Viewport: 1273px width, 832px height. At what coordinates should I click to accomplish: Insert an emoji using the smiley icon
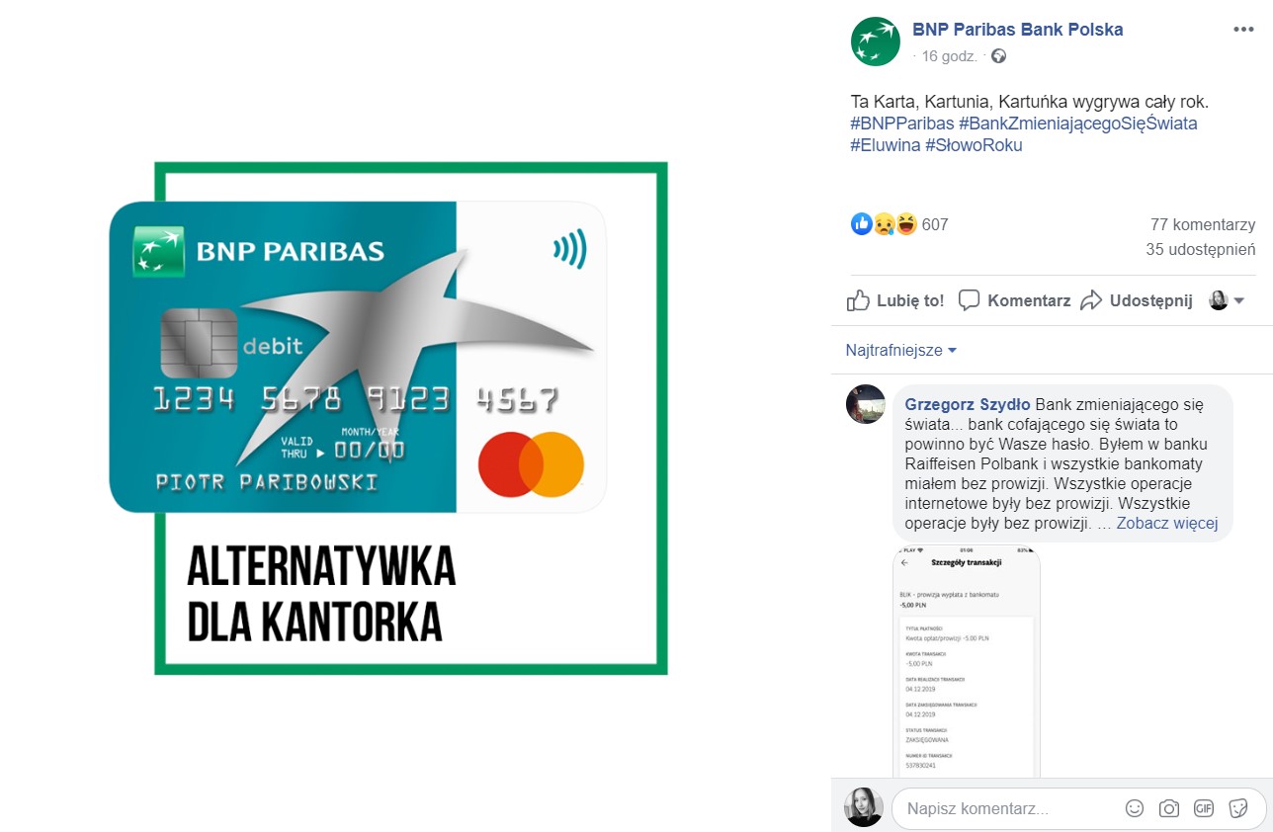(x=1135, y=808)
